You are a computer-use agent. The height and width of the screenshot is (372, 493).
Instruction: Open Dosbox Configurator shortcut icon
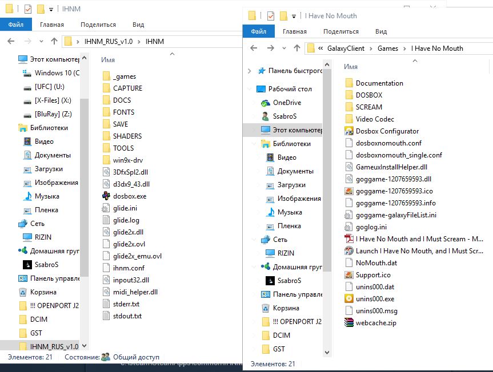349,131
